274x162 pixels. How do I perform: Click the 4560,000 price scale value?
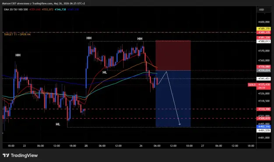[263, 61]
